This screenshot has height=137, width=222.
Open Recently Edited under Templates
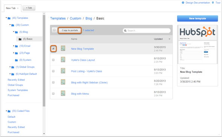point(16,80)
